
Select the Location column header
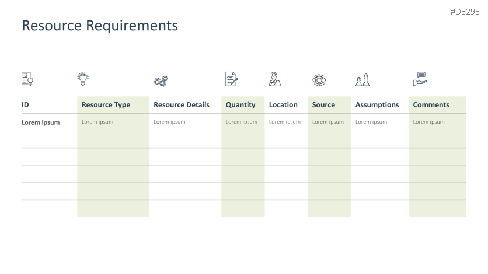click(283, 105)
